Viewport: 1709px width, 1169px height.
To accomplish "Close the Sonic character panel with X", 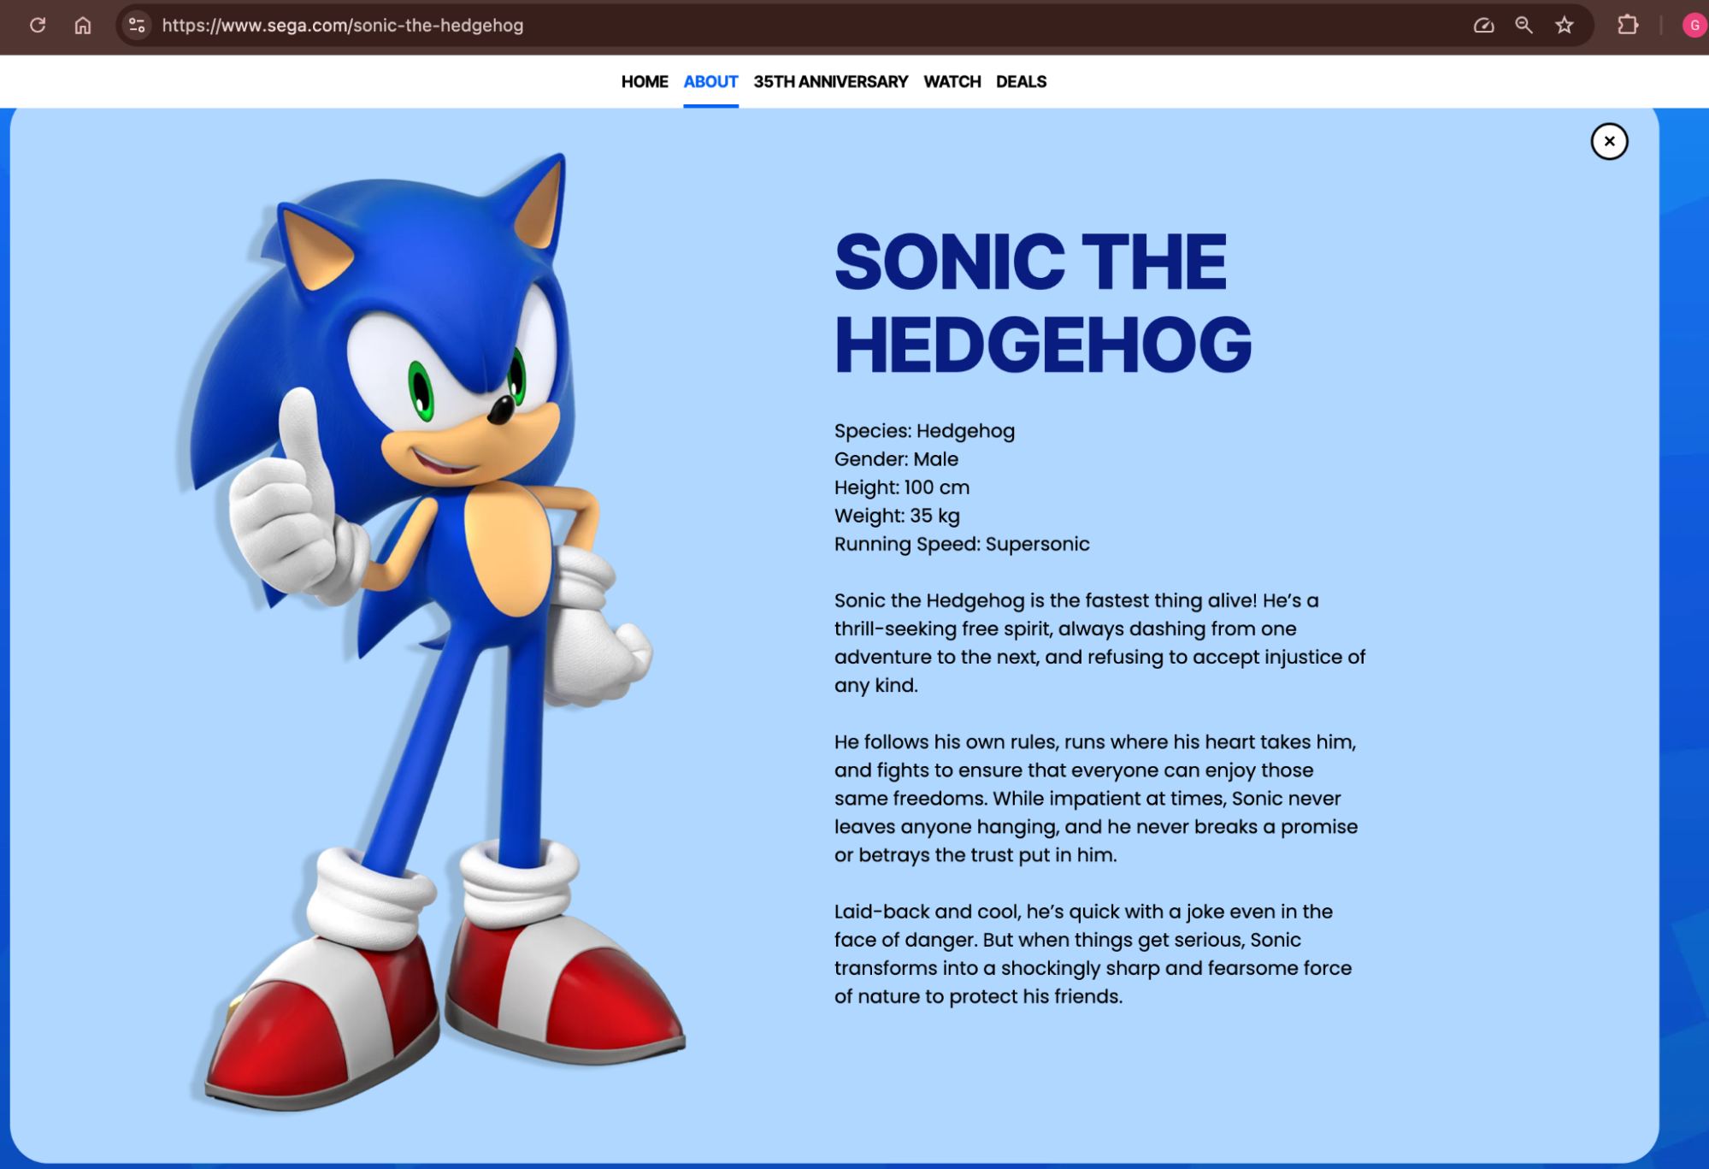I will coord(1609,142).
